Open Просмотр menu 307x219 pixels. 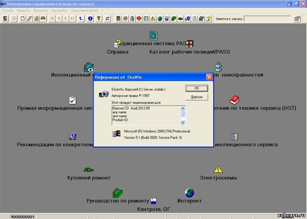(x=41, y=10)
